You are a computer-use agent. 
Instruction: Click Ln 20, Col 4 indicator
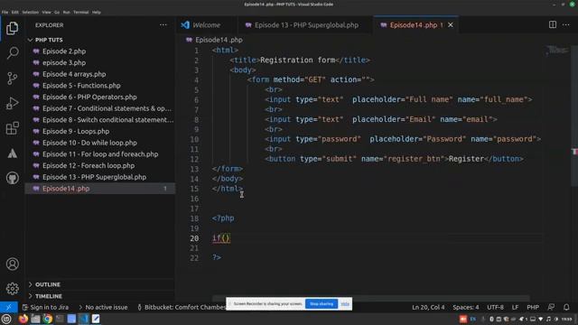(x=428, y=307)
